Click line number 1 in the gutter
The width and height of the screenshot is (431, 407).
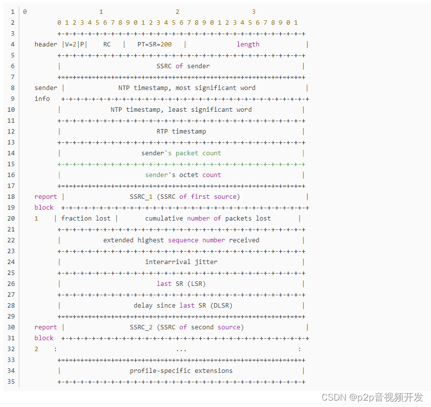pos(12,11)
